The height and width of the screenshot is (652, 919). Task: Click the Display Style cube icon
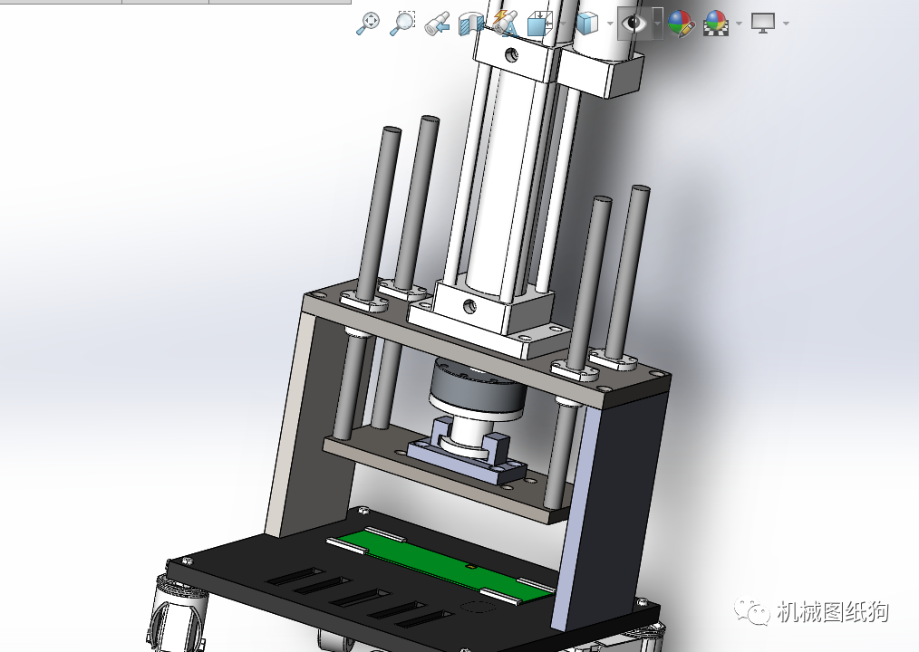(586, 24)
